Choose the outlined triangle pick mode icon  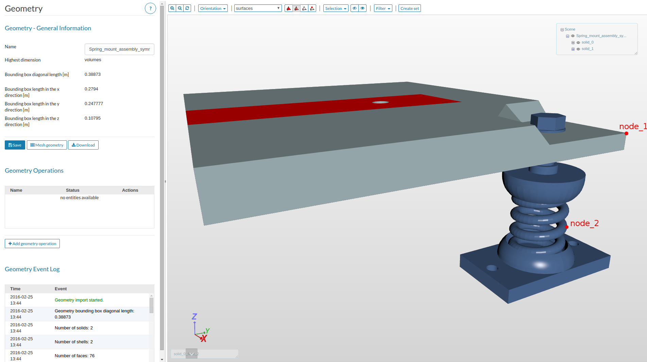(x=304, y=8)
